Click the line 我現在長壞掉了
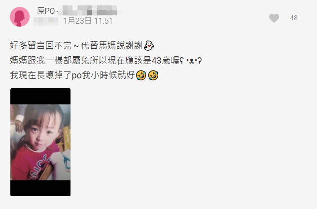 [84, 75]
